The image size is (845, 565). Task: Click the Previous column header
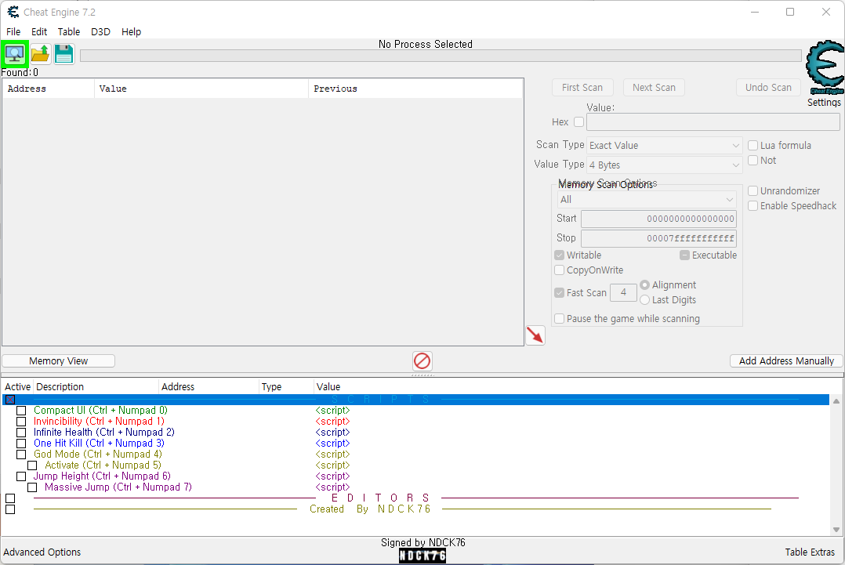click(415, 89)
